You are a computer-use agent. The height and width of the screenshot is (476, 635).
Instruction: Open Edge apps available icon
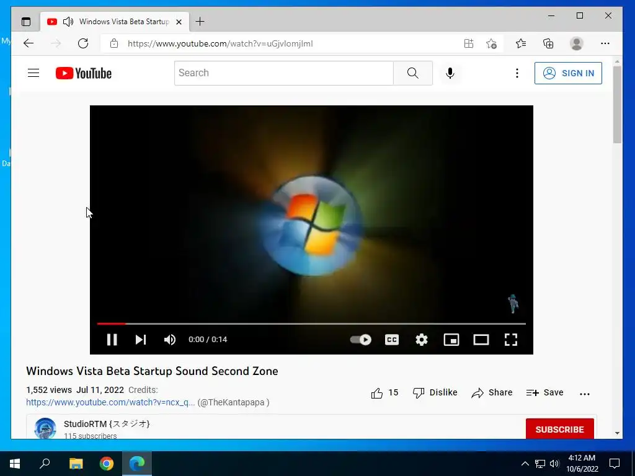click(469, 43)
